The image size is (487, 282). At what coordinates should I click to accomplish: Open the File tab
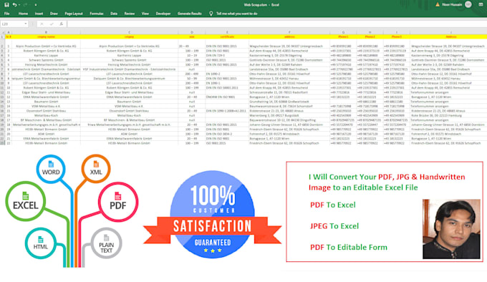point(7,14)
